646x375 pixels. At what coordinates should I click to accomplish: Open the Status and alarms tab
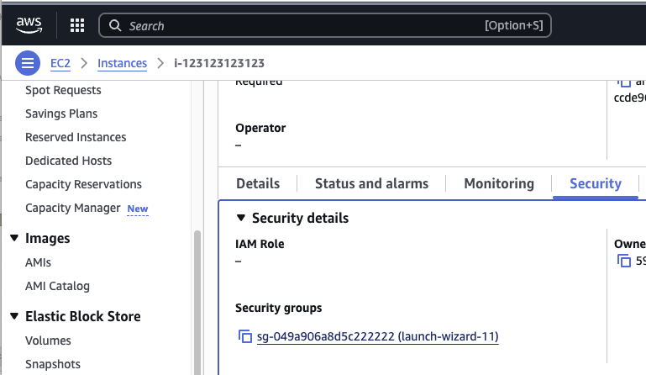(x=371, y=183)
